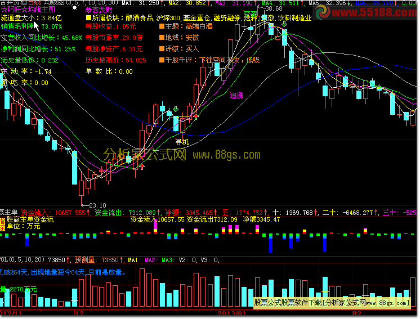Click 单数比：0.00
The width and height of the screenshot is (420, 319).
(x=109, y=71)
